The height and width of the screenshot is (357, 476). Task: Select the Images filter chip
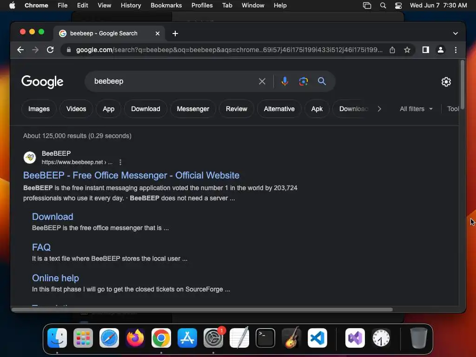point(39,109)
